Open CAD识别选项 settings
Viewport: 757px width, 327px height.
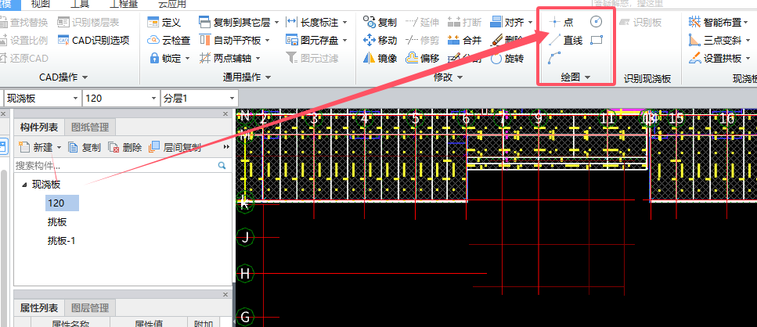(x=94, y=40)
